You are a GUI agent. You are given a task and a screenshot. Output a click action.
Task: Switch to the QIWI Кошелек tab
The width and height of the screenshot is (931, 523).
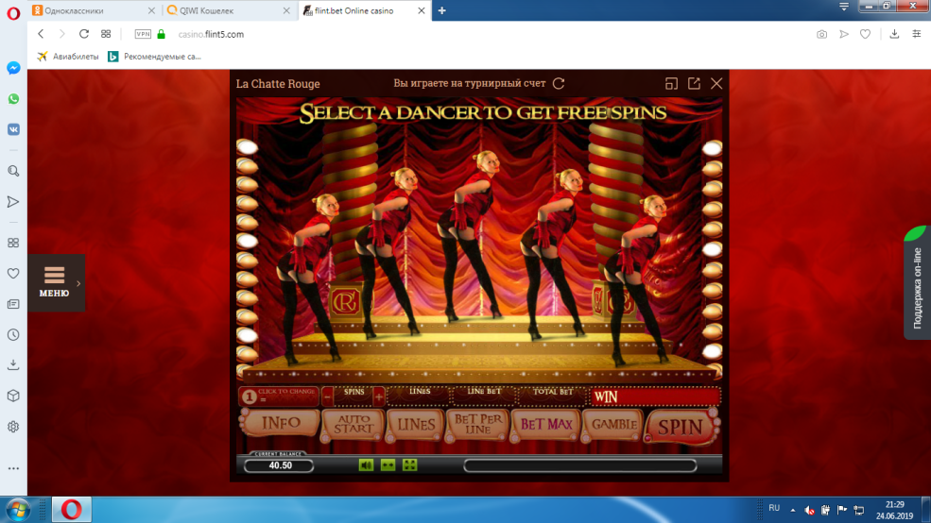(226, 10)
